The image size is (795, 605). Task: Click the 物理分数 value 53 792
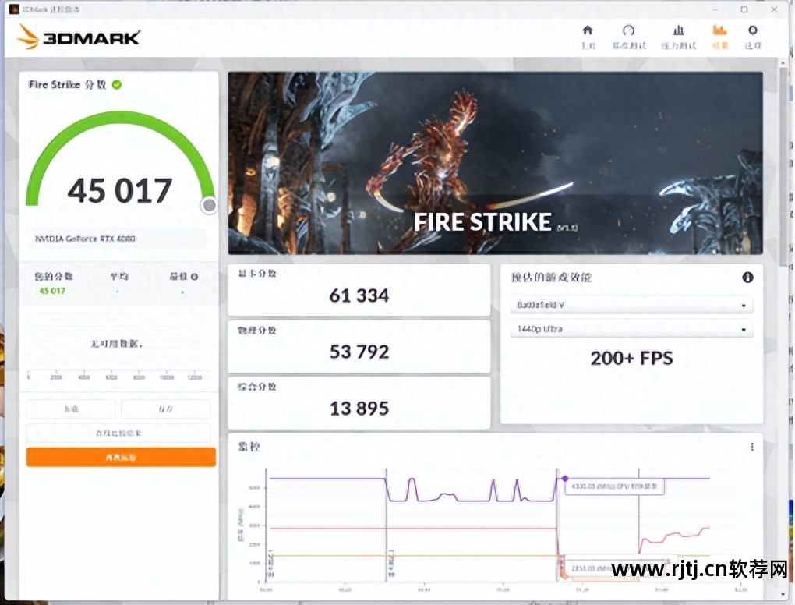359,352
